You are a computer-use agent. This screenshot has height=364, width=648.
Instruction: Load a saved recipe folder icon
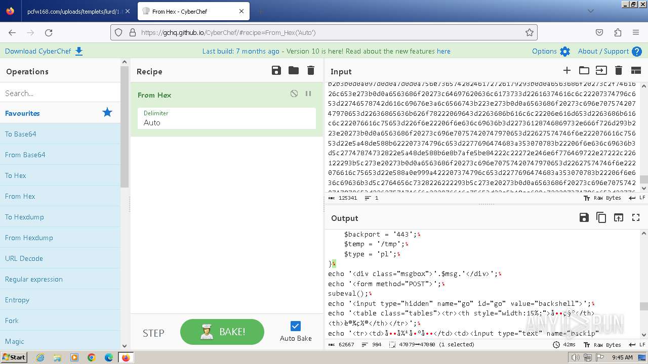[294, 71]
